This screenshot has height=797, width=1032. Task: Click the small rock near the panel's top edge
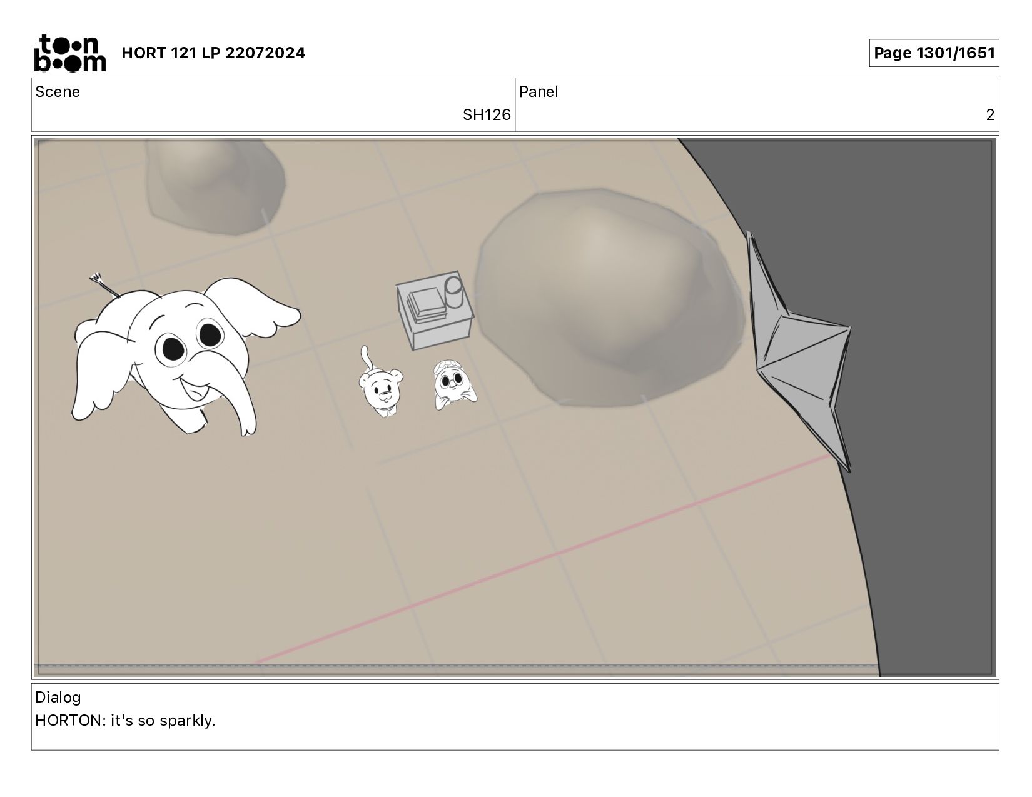(215, 187)
